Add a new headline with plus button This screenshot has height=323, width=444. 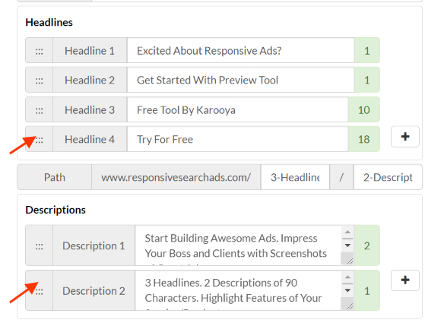click(x=405, y=137)
